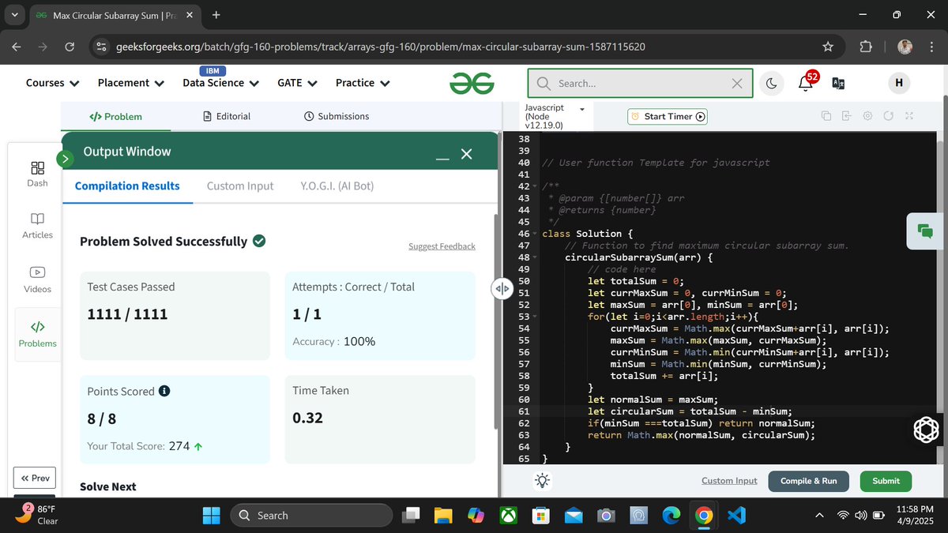This screenshot has width=948, height=533.
Task: Open the browser extensions puzzle icon
Action: pos(866,47)
